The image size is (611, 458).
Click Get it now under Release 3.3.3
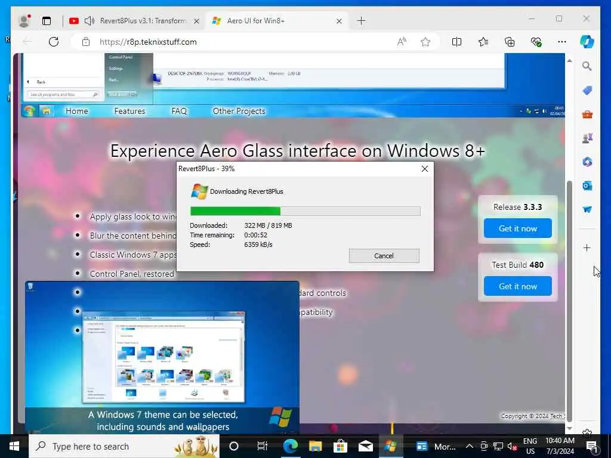(x=517, y=228)
